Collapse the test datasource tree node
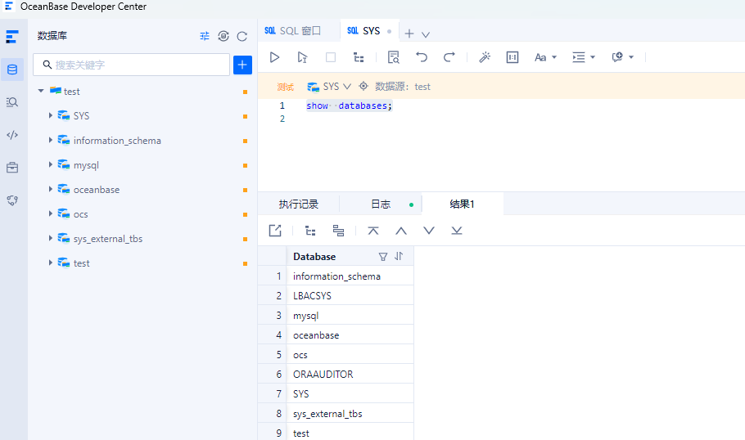745x440 pixels. point(41,91)
